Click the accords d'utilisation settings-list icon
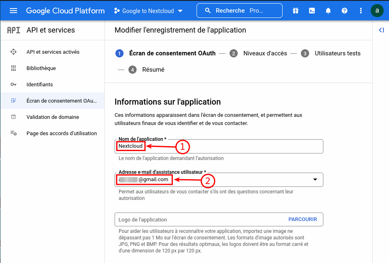The width and height of the screenshot is (389, 263). point(13,133)
